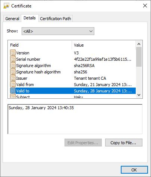Screen dimensions: 151x177
Task: Select the Issuer row label
Action: click(x=22, y=78)
